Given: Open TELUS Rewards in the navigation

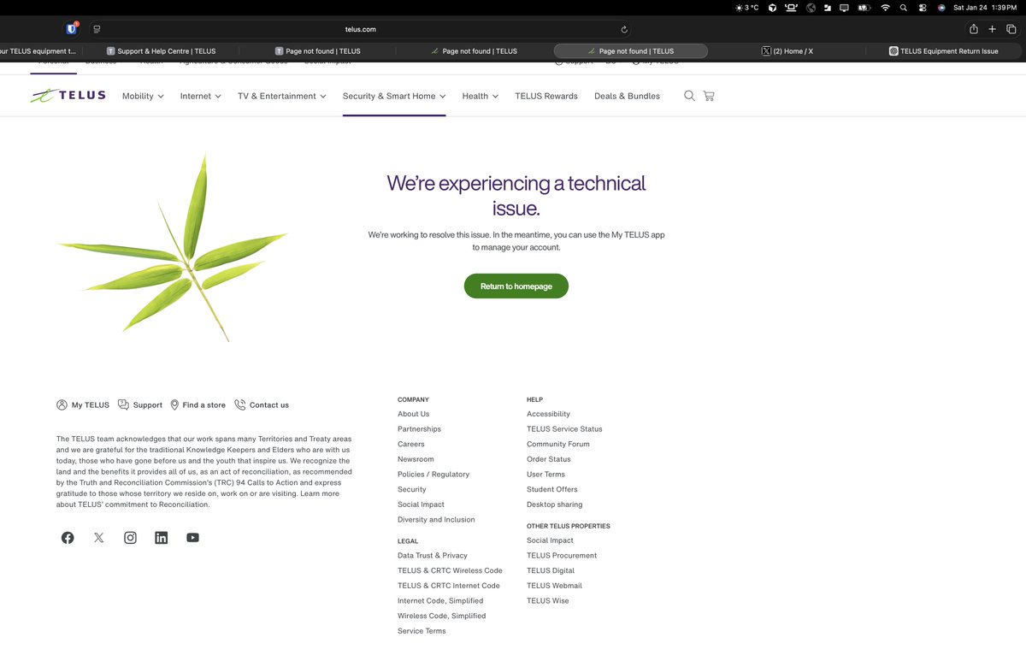Looking at the screenshot, I should pos(546,96).
